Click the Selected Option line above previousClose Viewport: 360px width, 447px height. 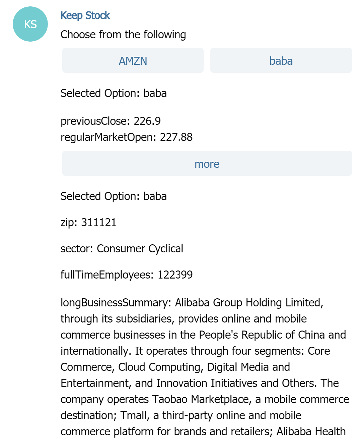[113, 93]
